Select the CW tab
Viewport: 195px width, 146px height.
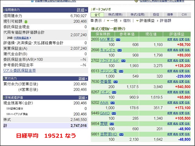coord(184,15)
